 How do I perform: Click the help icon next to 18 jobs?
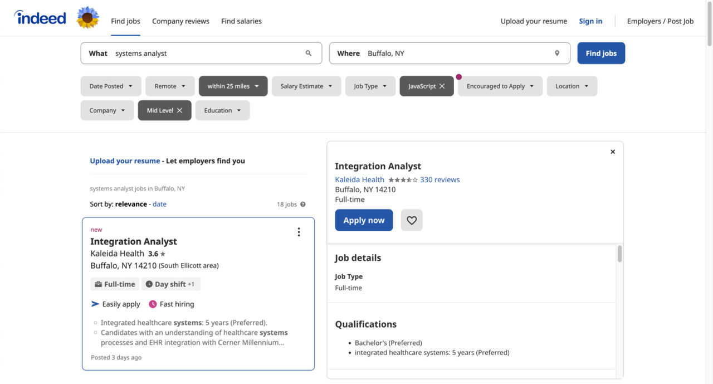pyautogui.click(x=302, y=204)
